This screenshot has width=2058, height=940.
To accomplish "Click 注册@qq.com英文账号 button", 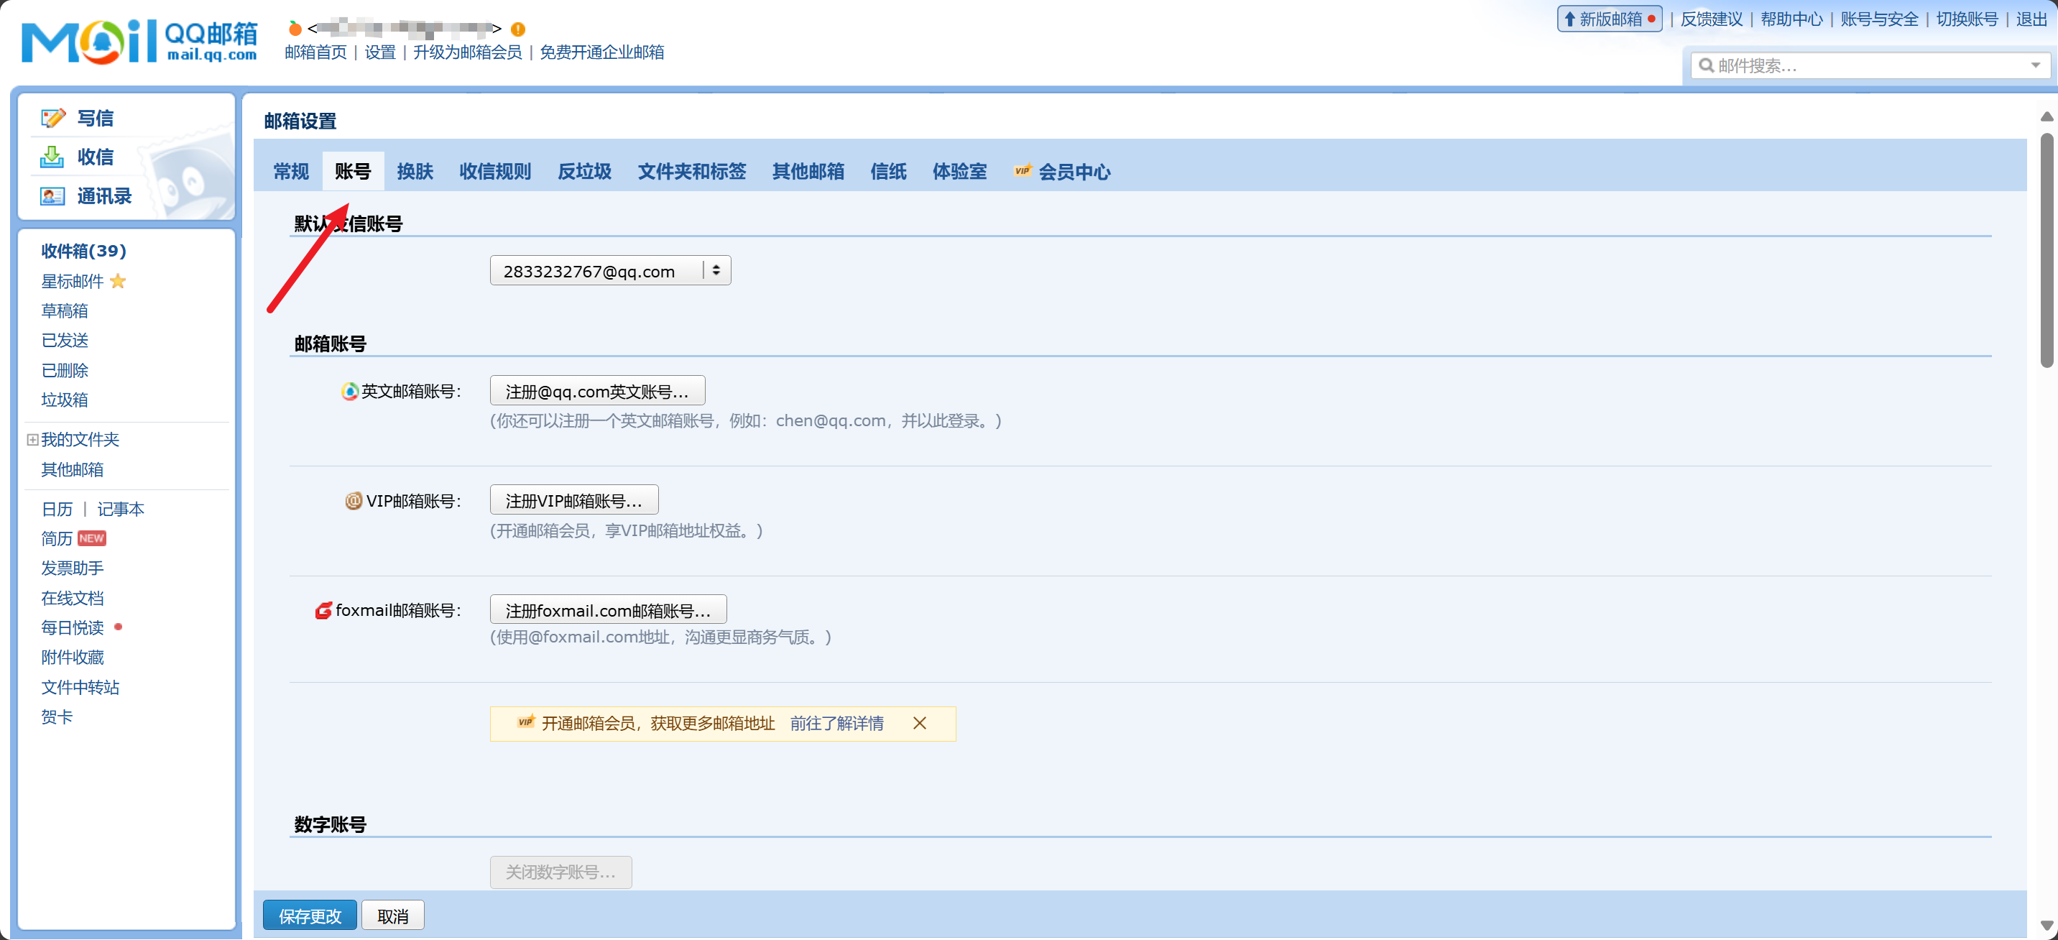I will 597,391.
